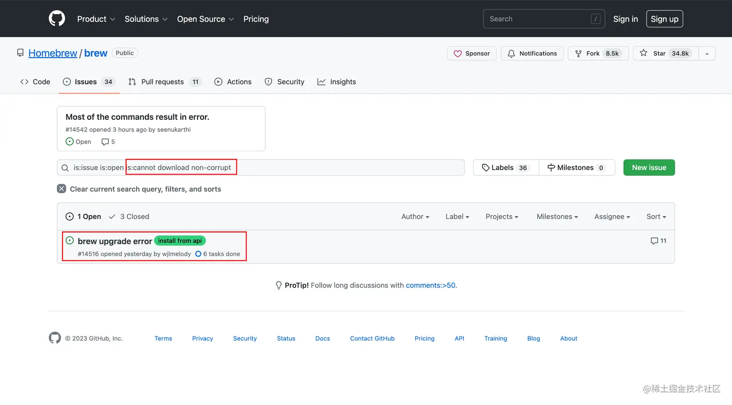Expand the Assignee filter dropdown
Image resolution: width=732 pixels, height=405 pixels.
(612, 217)
